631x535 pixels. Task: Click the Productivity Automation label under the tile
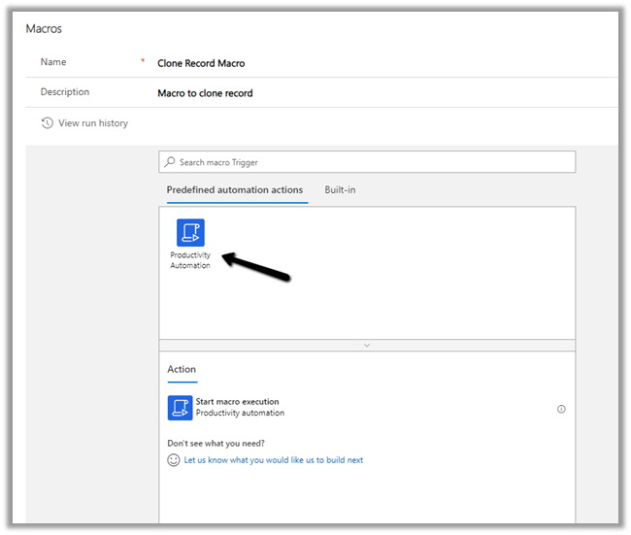[x=190, y=260]
